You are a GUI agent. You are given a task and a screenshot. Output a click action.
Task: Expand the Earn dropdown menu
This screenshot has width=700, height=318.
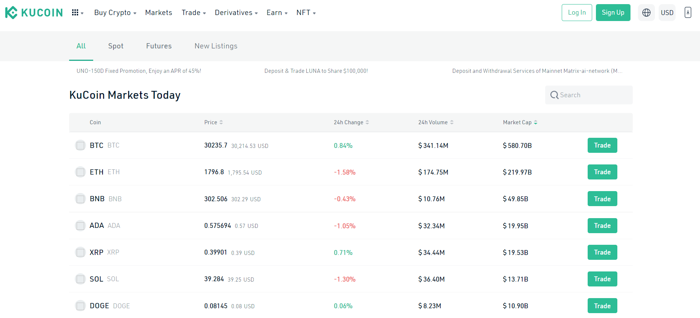tap(277, 13)
